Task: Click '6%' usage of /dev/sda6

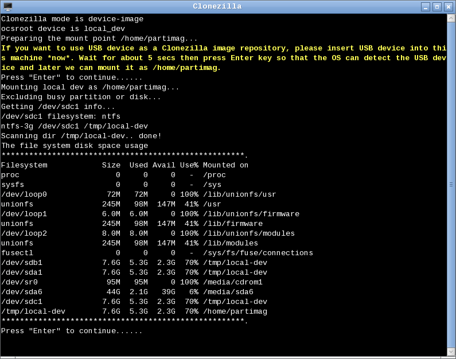Action: click(x=194, y=292)
